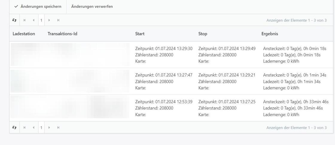Go to first page in top pager
This screenshot has height=145, width=335.
click(x=24, y=20)
